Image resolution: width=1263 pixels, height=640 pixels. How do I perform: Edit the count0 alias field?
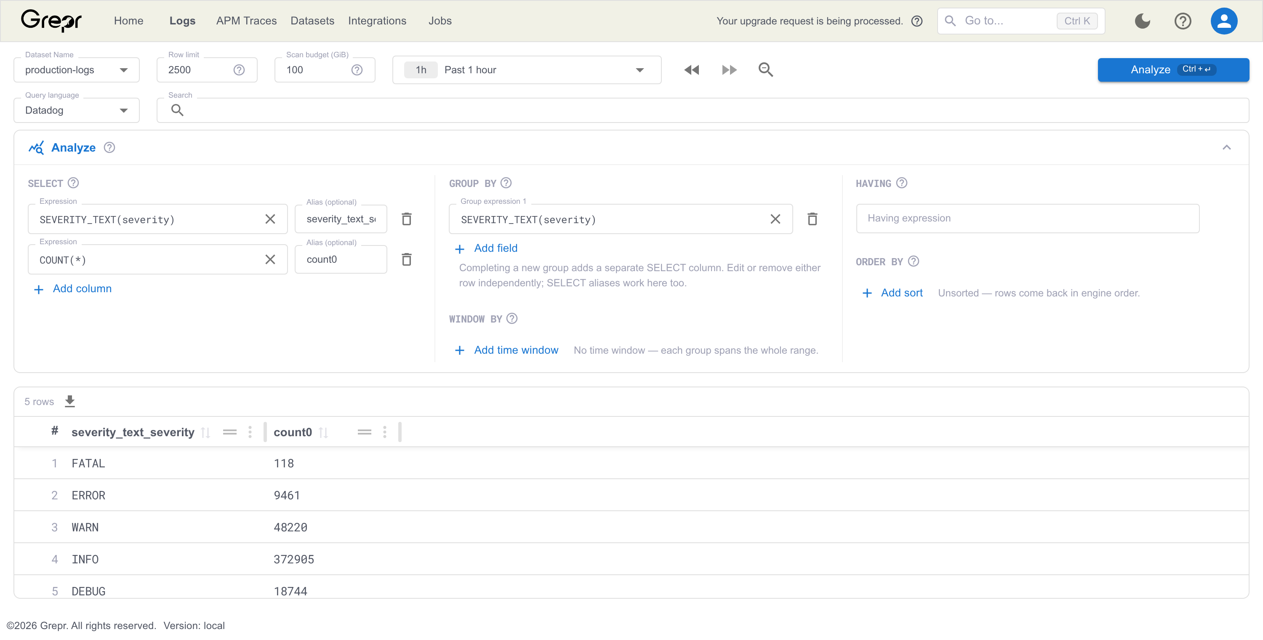coord(341,259)
